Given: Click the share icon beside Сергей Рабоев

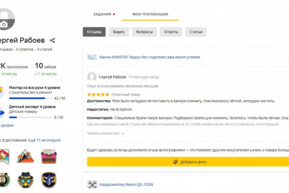Looking at the screenshot, I should (x=52, y=40).
